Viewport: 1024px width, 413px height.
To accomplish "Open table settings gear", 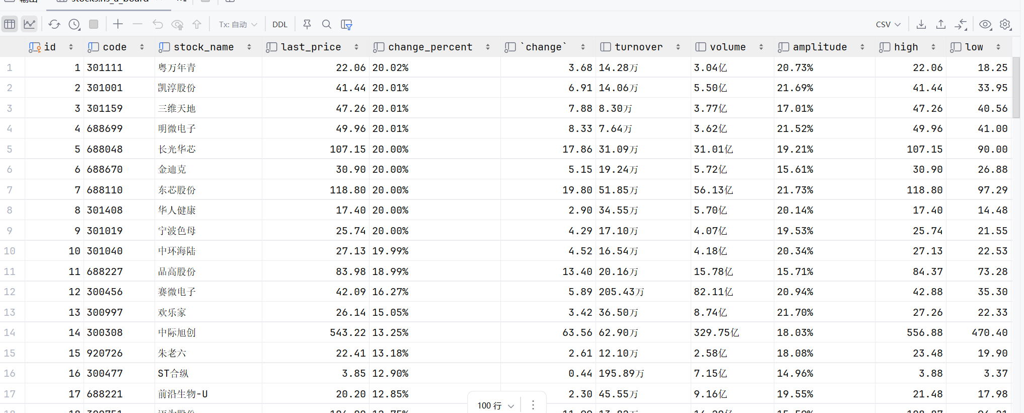I will tap(1005, 24).
